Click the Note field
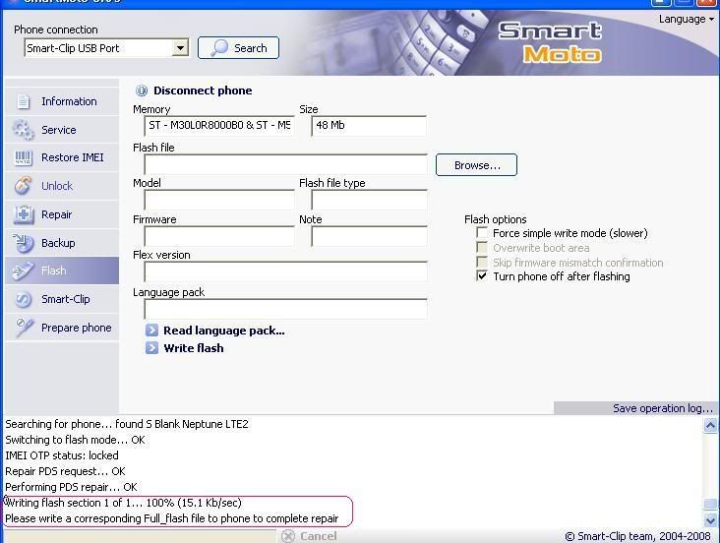Screen dimensions: 720x543 [369, 236]
